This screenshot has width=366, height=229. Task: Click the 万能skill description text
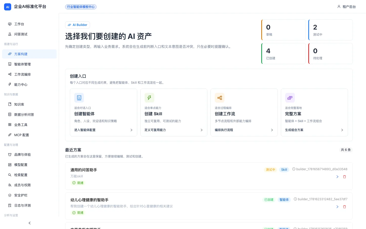[77, 176]
